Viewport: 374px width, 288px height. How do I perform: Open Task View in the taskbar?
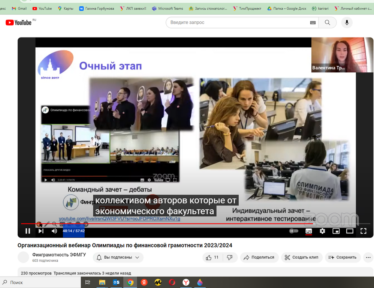coord(88,282)
